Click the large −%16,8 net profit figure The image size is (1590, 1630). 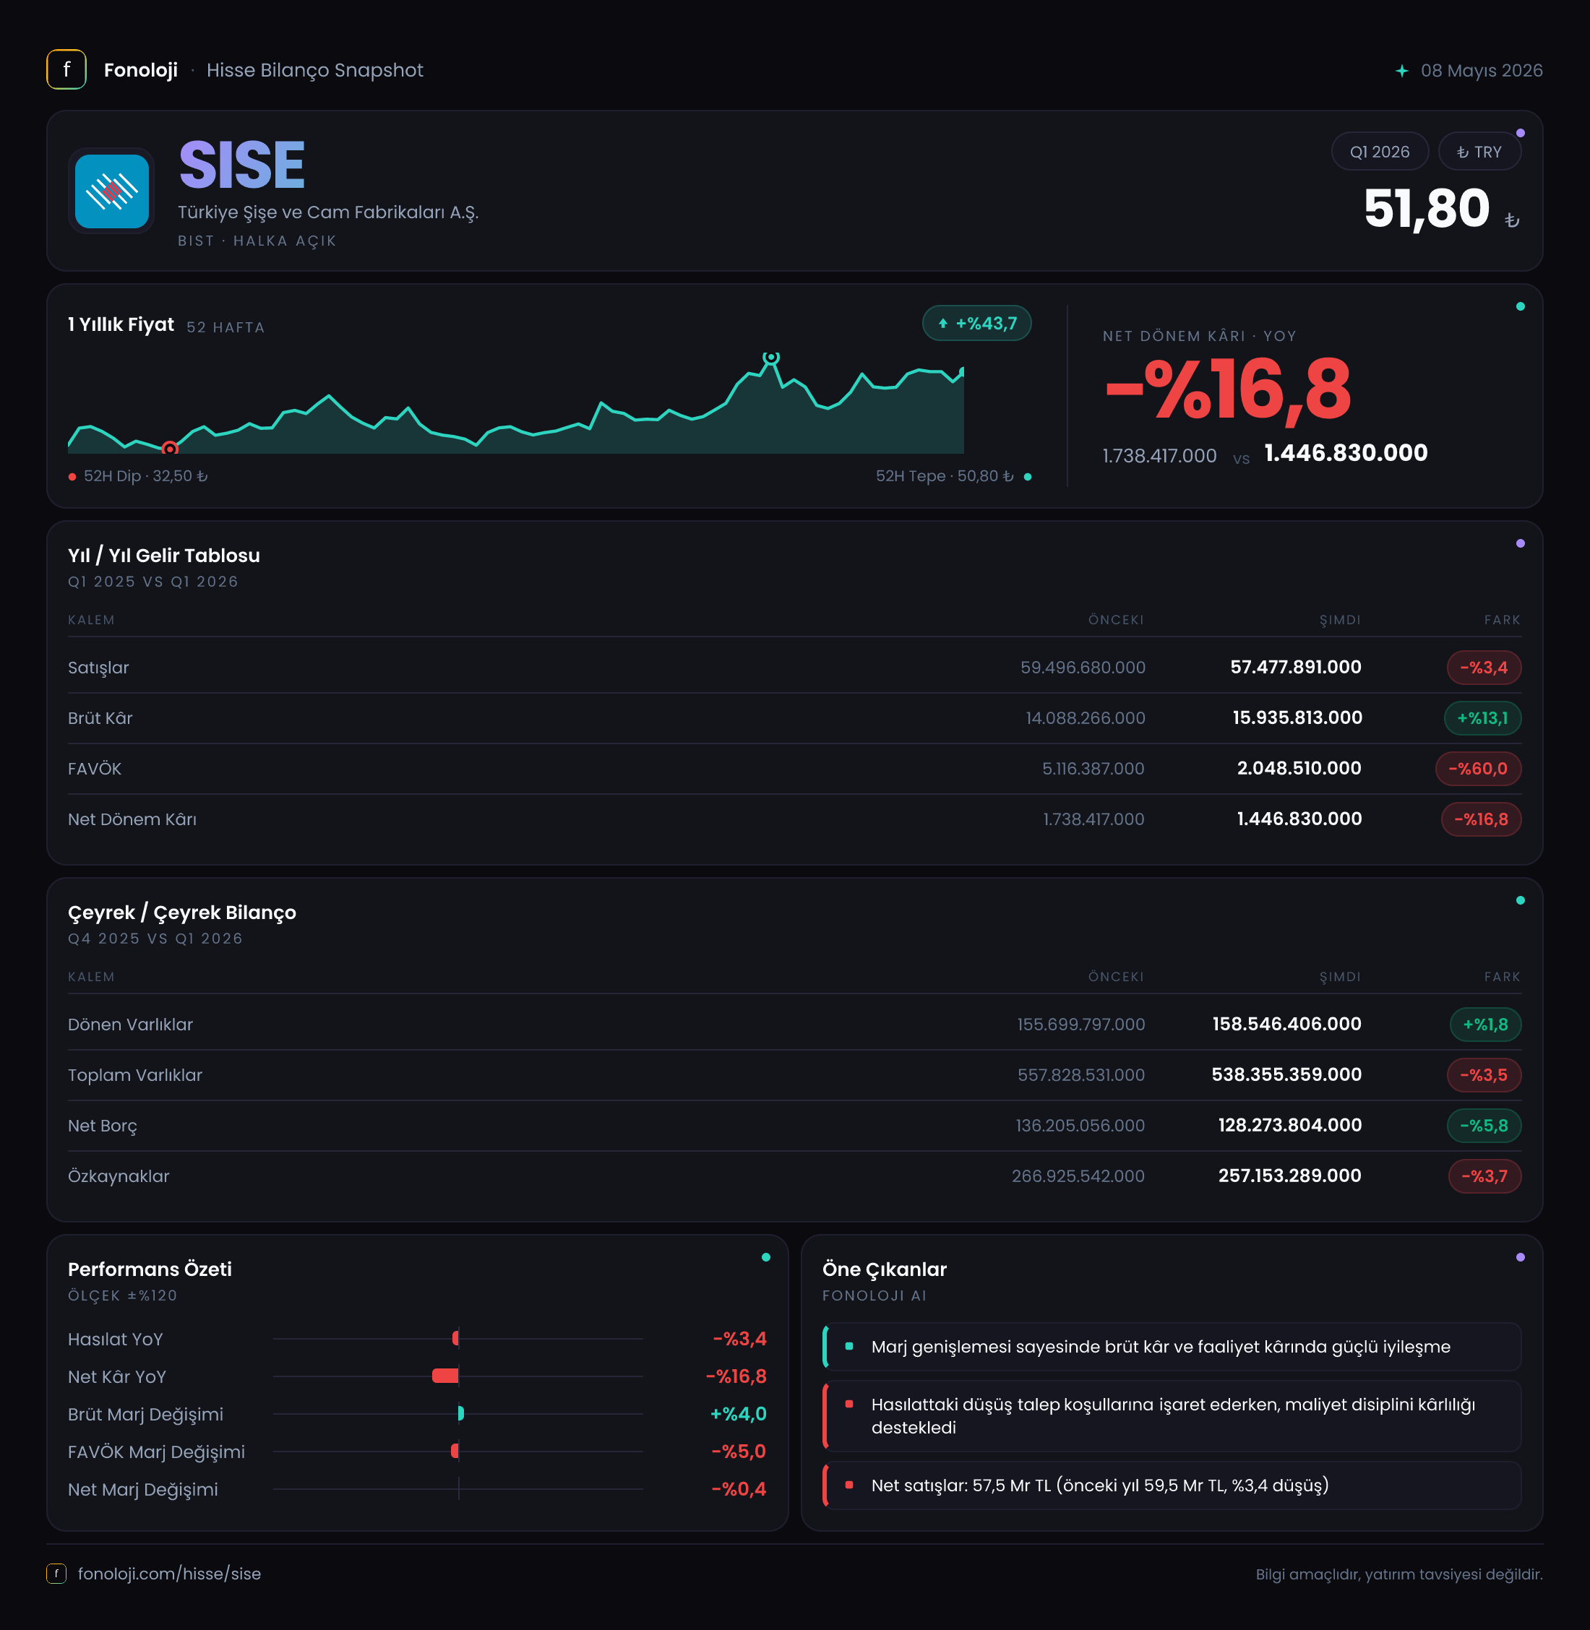point(1228,389)
